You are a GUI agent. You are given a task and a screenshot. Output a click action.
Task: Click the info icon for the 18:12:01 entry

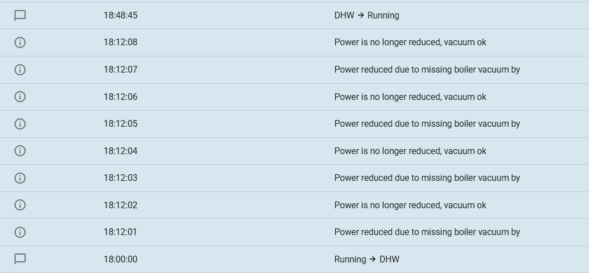click(20, 232)
